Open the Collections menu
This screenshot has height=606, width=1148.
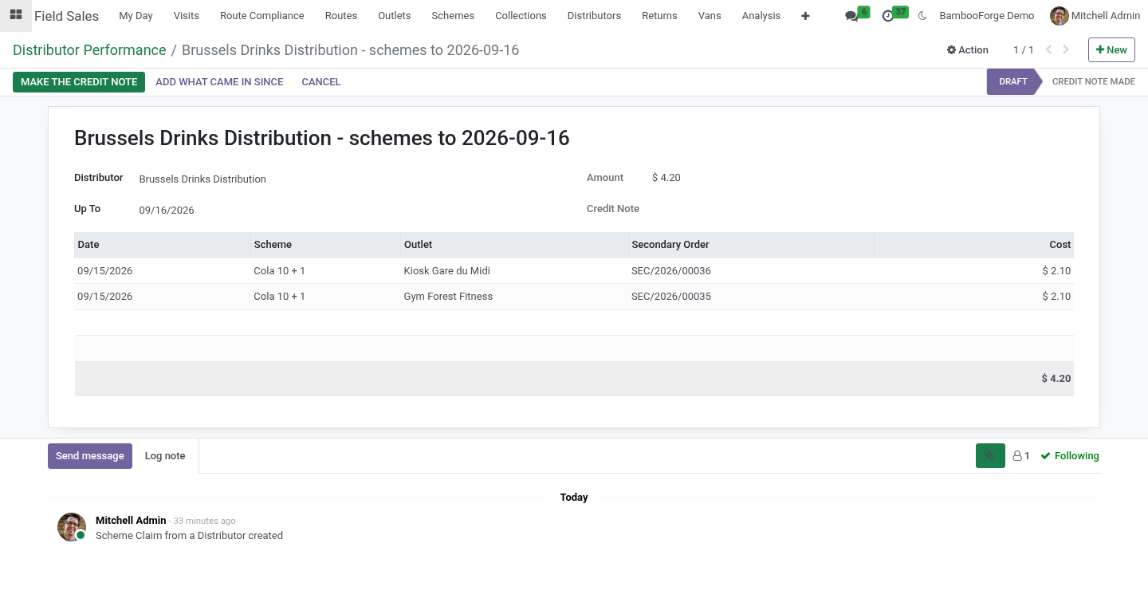(521, 16)
